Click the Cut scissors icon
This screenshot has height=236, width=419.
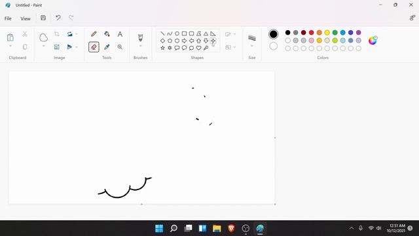point(25,34)
